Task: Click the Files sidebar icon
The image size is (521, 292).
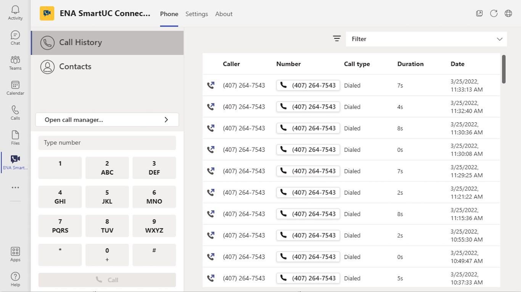Action: click(x=15, y=138)
